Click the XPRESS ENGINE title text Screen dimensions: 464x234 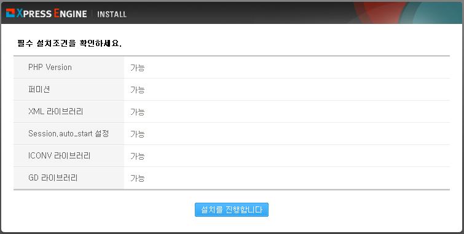pos(52,14)
